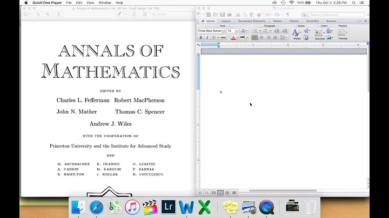Select Justify text alignment in Word
This screenshot has height=218, width=389.
(275, 38)
